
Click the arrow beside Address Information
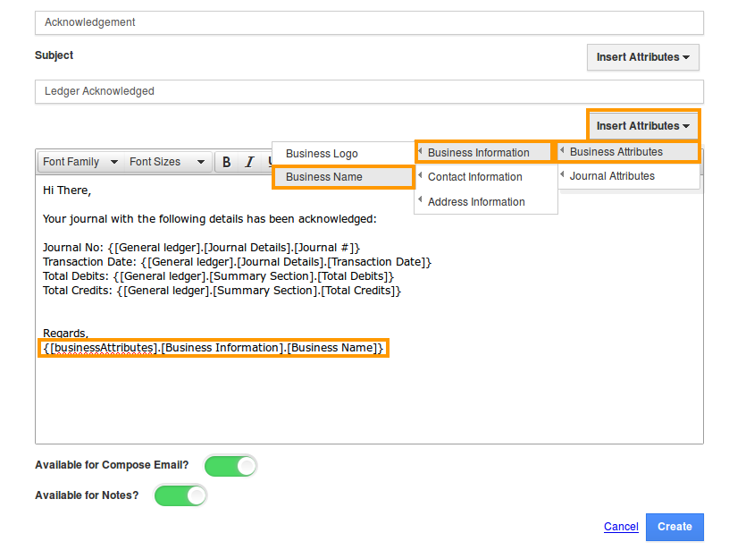pos(420,200)
